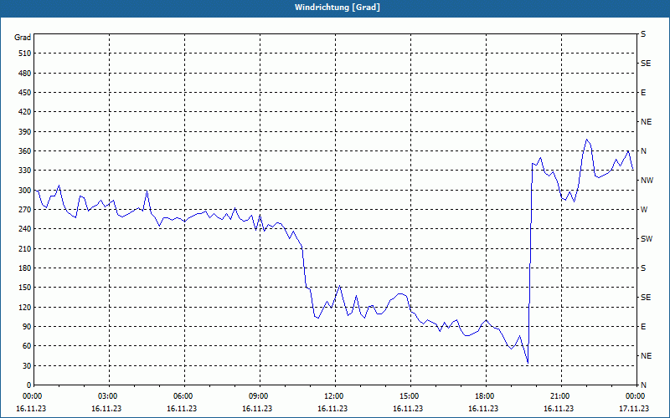Select the 'Grad' unit label
The image size is (670, 418).
click(x=23, y=38)
